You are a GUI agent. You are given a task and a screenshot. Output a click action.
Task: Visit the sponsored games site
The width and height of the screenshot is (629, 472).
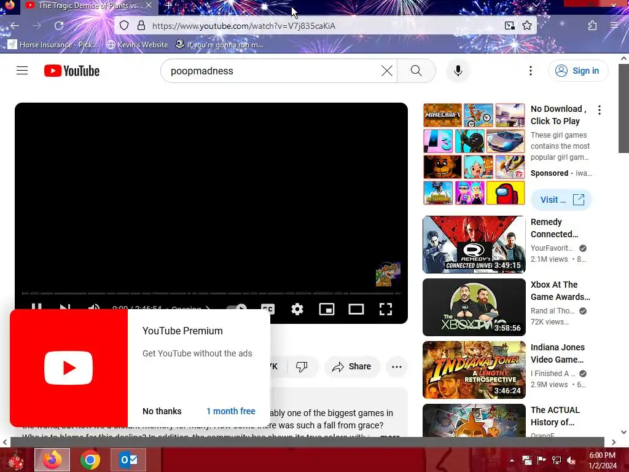(x=561, y=200)
